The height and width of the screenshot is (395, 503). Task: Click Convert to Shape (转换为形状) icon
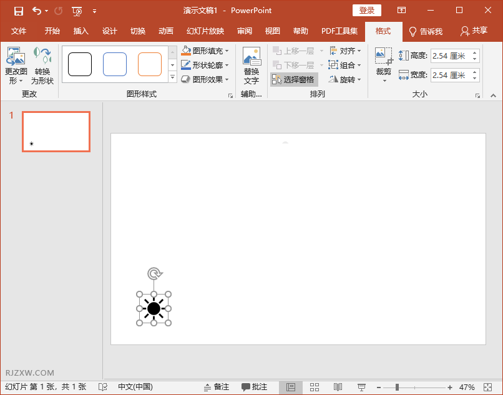point(42,66)
